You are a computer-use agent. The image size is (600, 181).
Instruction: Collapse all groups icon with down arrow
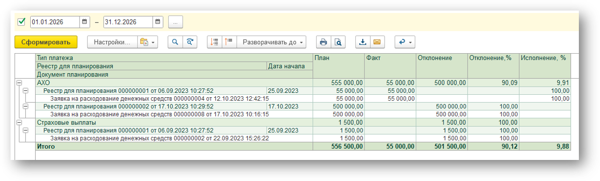214,42
